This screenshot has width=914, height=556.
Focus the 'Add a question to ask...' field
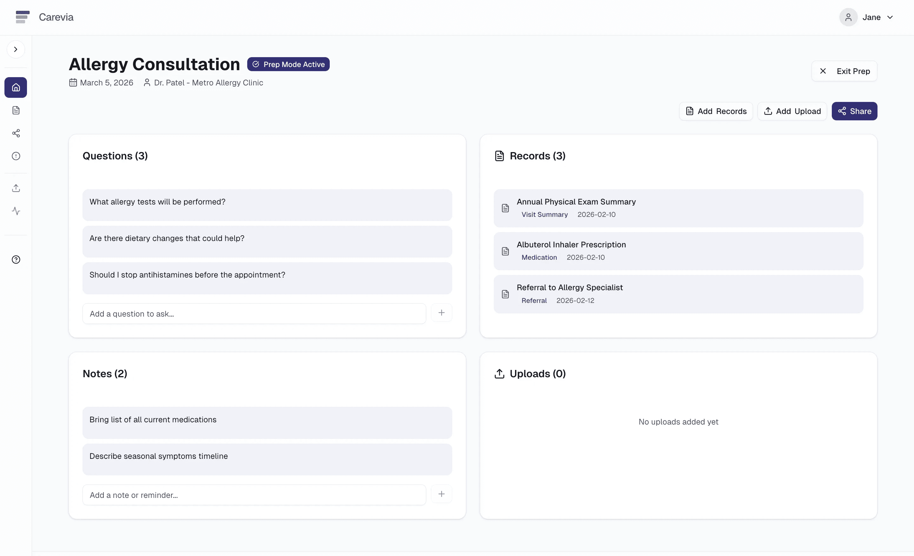pyautogui.click(x=254, y=314)
